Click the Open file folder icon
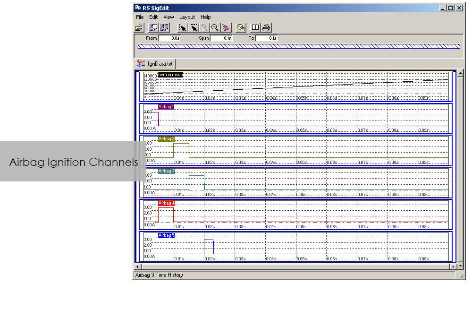Viewport: 472px width, 335px height. point(139,28)
